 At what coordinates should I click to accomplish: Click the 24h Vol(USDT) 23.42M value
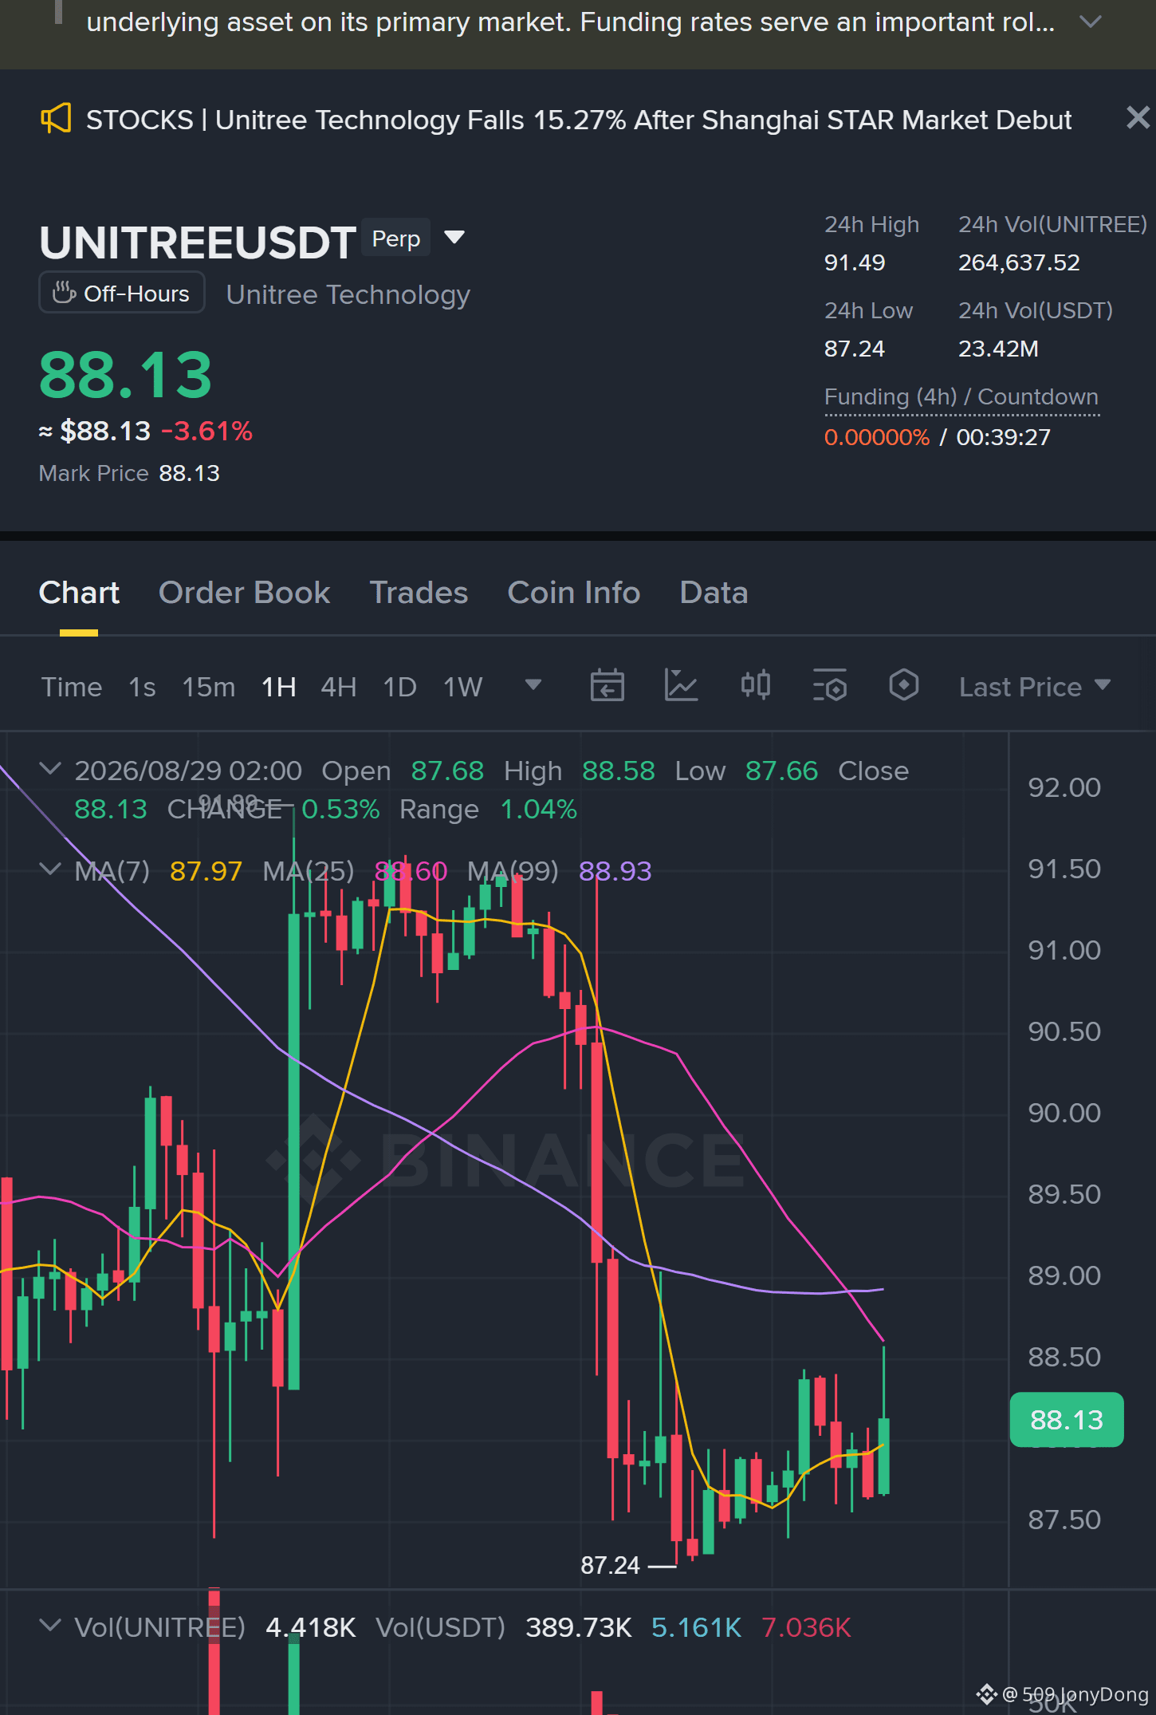pos(998,349)
